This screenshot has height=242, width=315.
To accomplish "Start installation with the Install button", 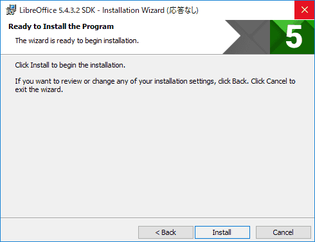I will [222, 232].
